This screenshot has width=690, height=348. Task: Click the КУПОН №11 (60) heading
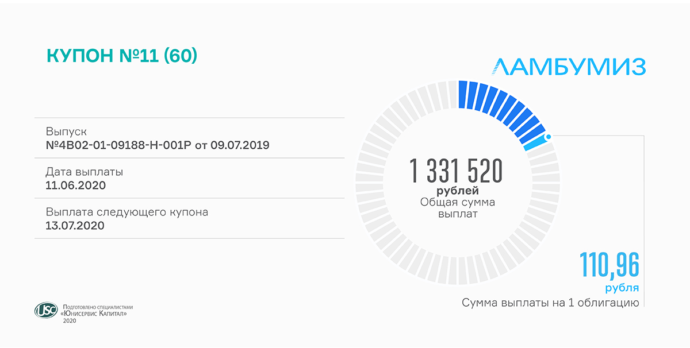coord(121,55)
